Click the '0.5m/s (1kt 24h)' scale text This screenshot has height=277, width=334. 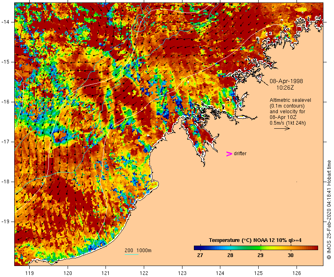(288, 123)
